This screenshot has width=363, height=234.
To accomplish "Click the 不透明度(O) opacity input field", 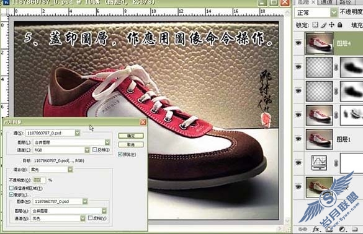I will 39,180.
